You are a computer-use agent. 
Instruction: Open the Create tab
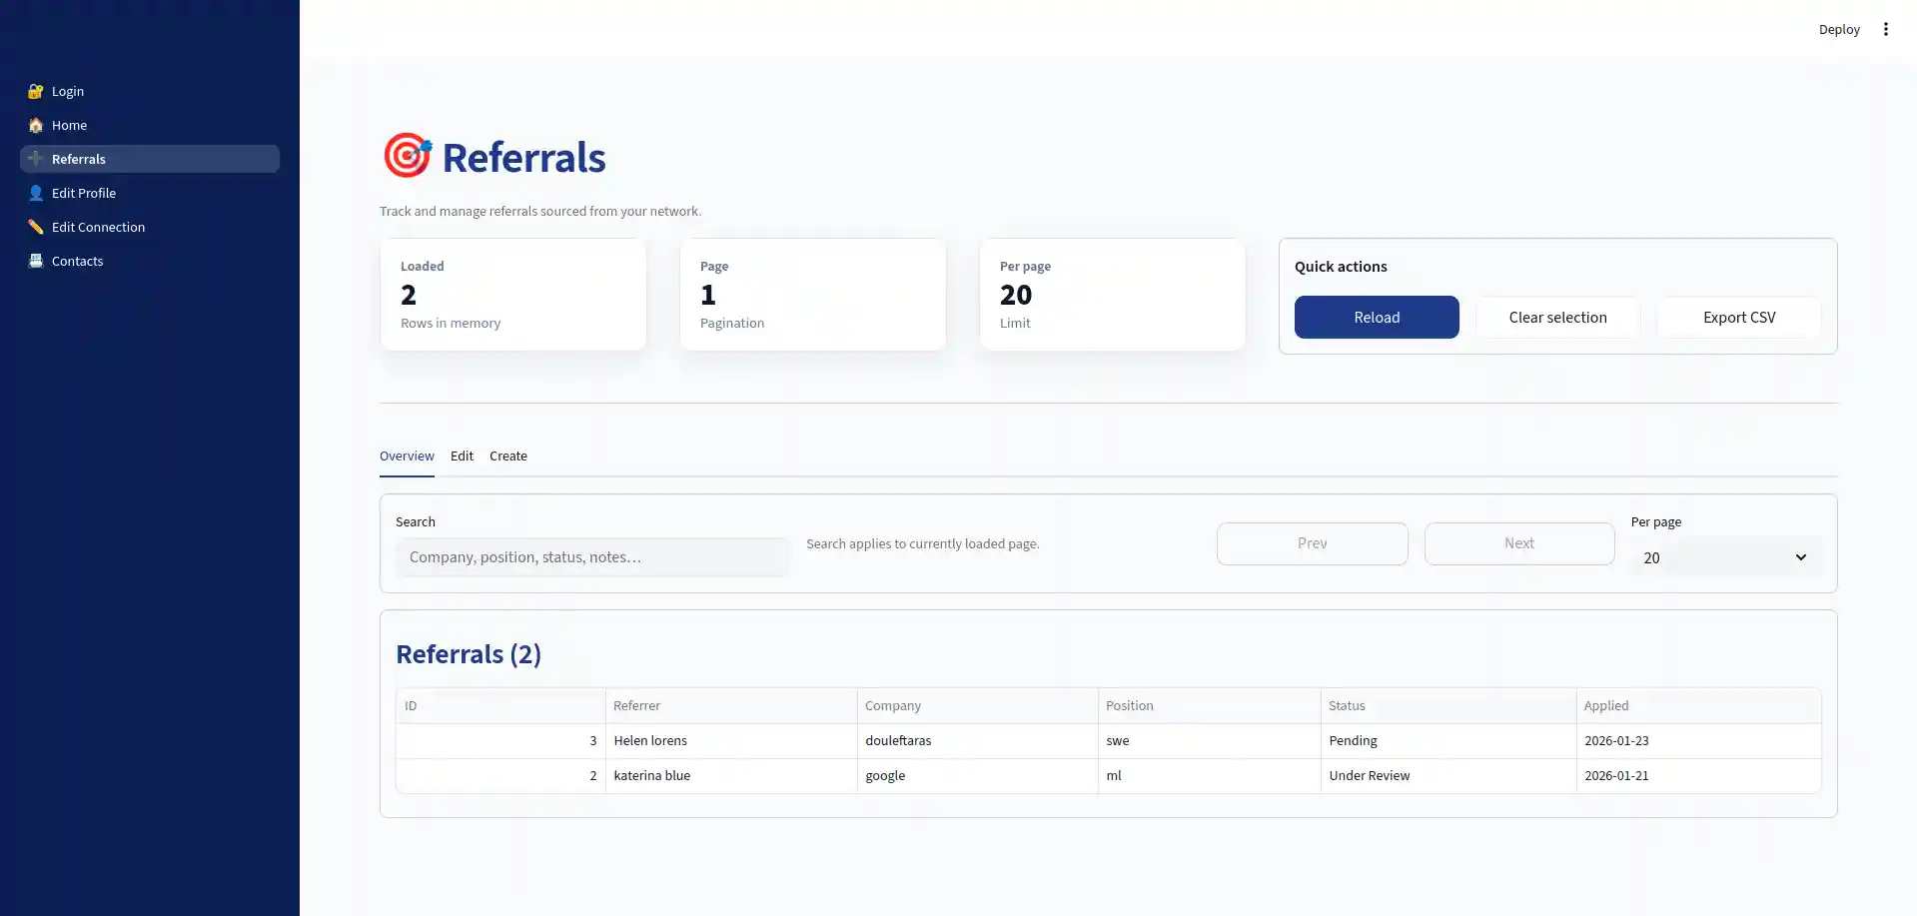(507, 456)
